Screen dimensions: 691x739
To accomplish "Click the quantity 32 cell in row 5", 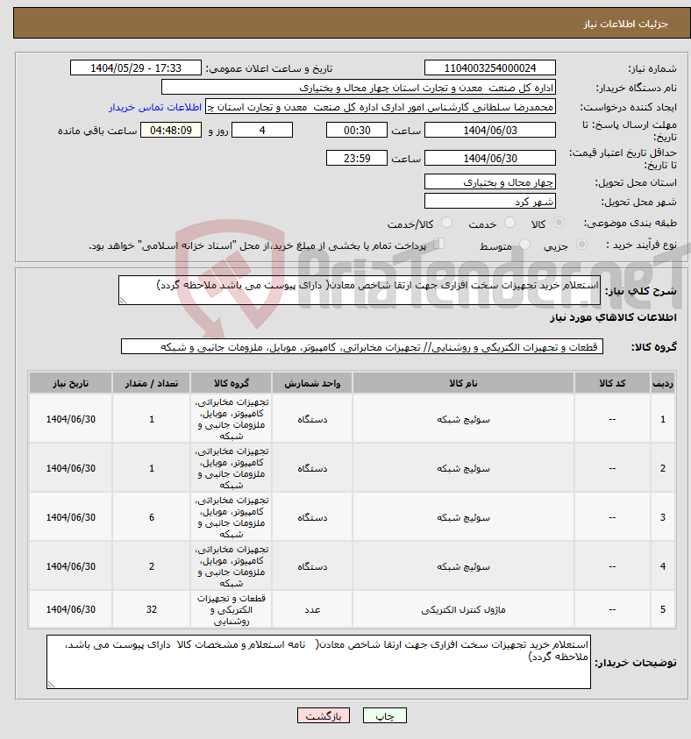I will click(x=152, y=609).
